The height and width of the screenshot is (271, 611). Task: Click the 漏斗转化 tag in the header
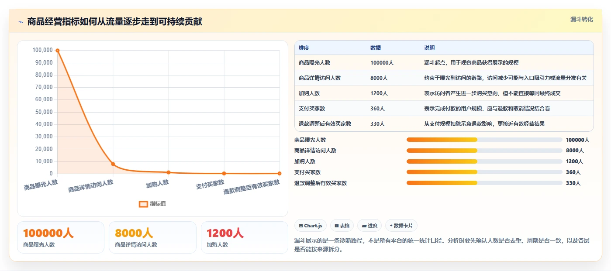pos(582,19)
